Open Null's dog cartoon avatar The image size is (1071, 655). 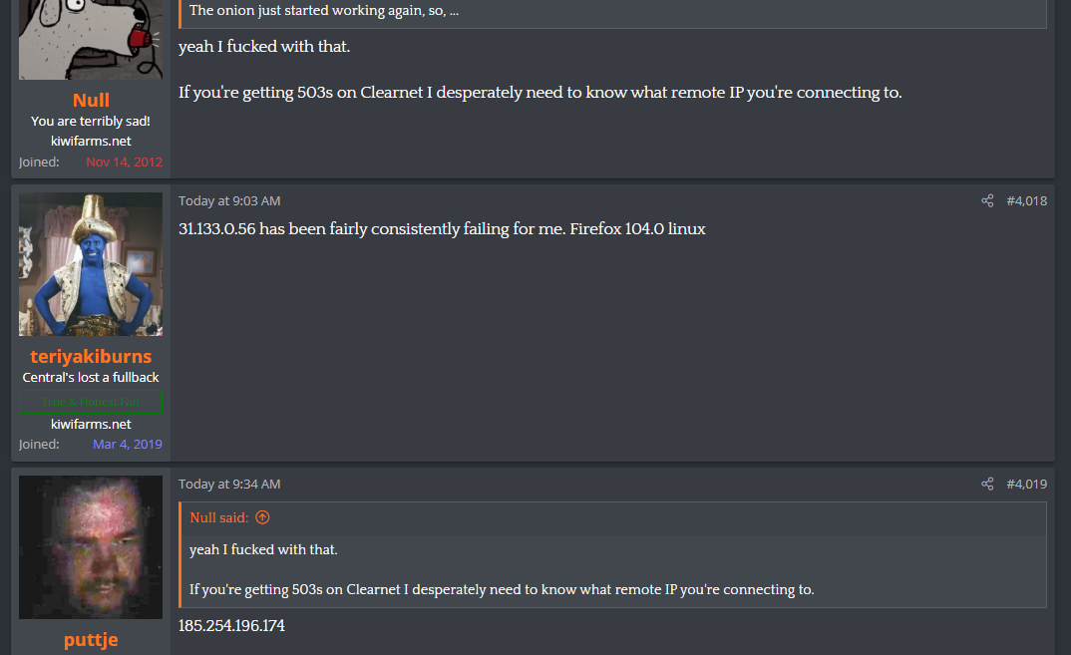(x=91, y=38)
